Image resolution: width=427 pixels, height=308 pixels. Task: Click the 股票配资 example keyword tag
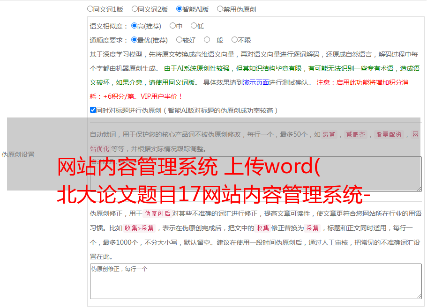tap(389, 134)
